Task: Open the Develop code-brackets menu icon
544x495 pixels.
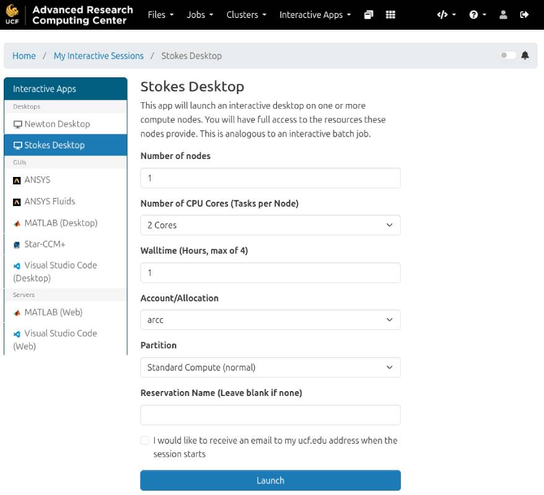Action: 446,15
